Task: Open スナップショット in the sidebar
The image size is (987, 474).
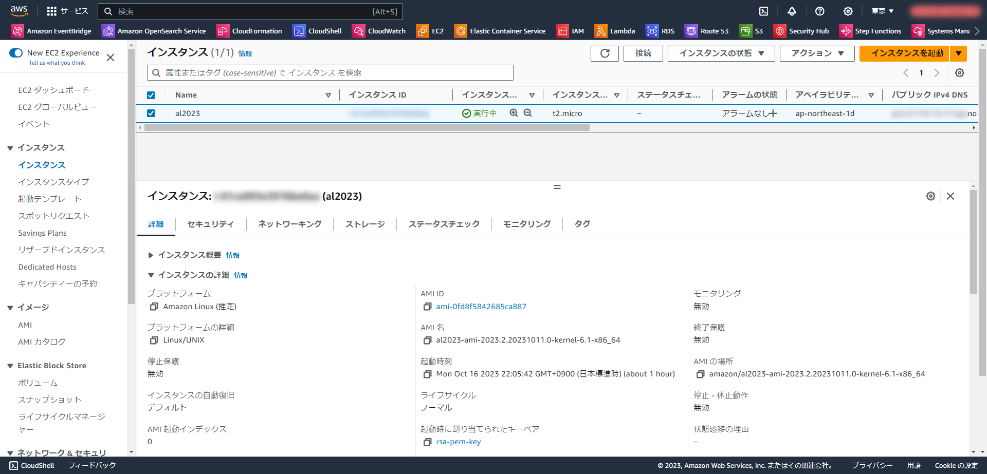Action: [x=50, y=400]
